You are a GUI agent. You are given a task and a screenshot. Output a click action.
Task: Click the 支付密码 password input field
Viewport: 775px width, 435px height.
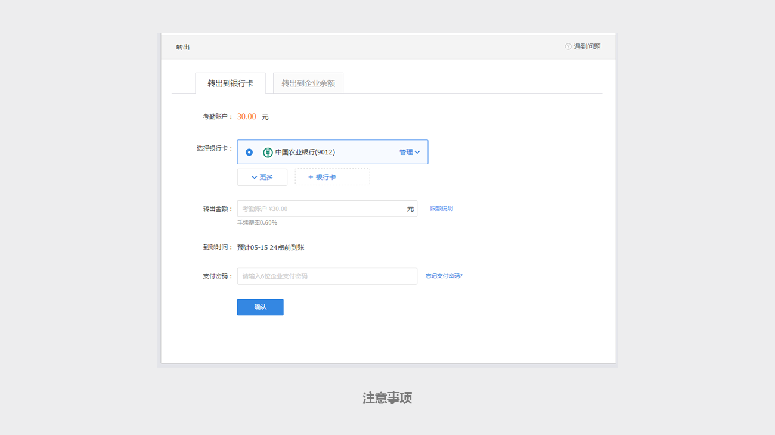327,276
